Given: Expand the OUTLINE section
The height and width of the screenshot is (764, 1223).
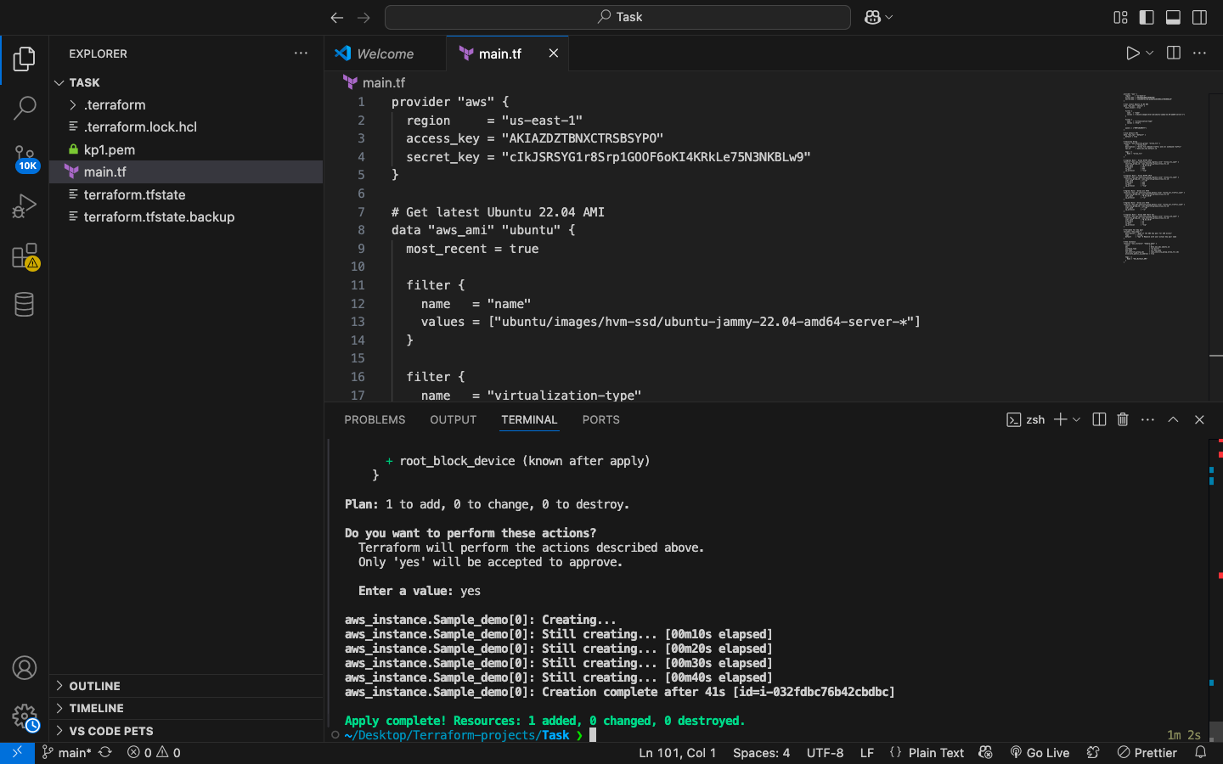Looking at the screenshot, I should tap(94, 686).
